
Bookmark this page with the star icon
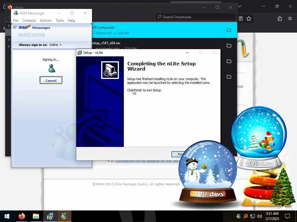249,18
